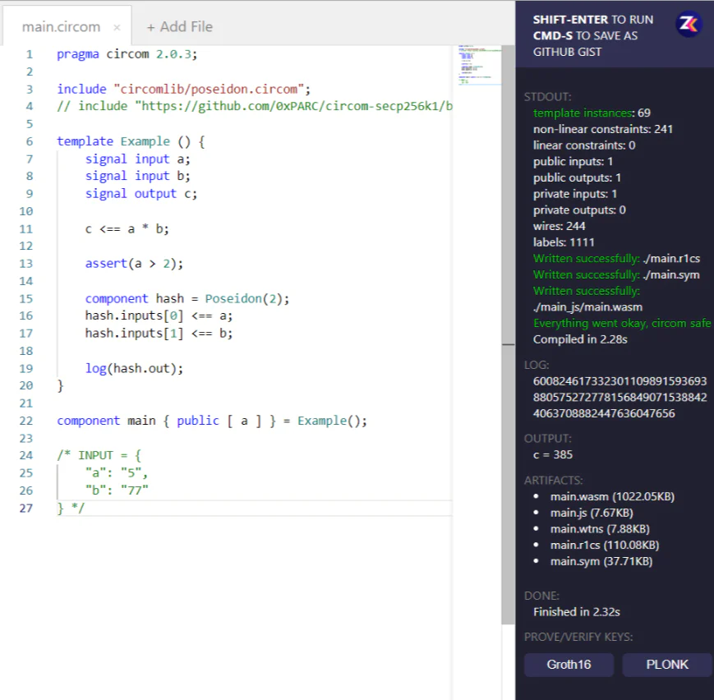This screenshot has height=700, width=714.
Task: Click the 'labels: 1111' line
Action: point(564,242)
